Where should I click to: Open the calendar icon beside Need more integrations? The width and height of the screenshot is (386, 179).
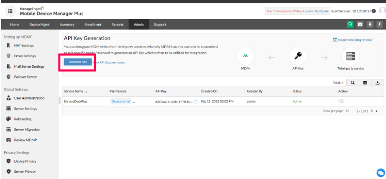tap(335, 40)
